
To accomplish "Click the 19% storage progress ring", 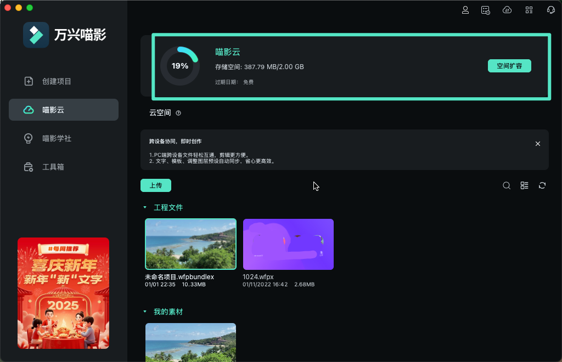I will pyautogui.click(x=180, y=66).
